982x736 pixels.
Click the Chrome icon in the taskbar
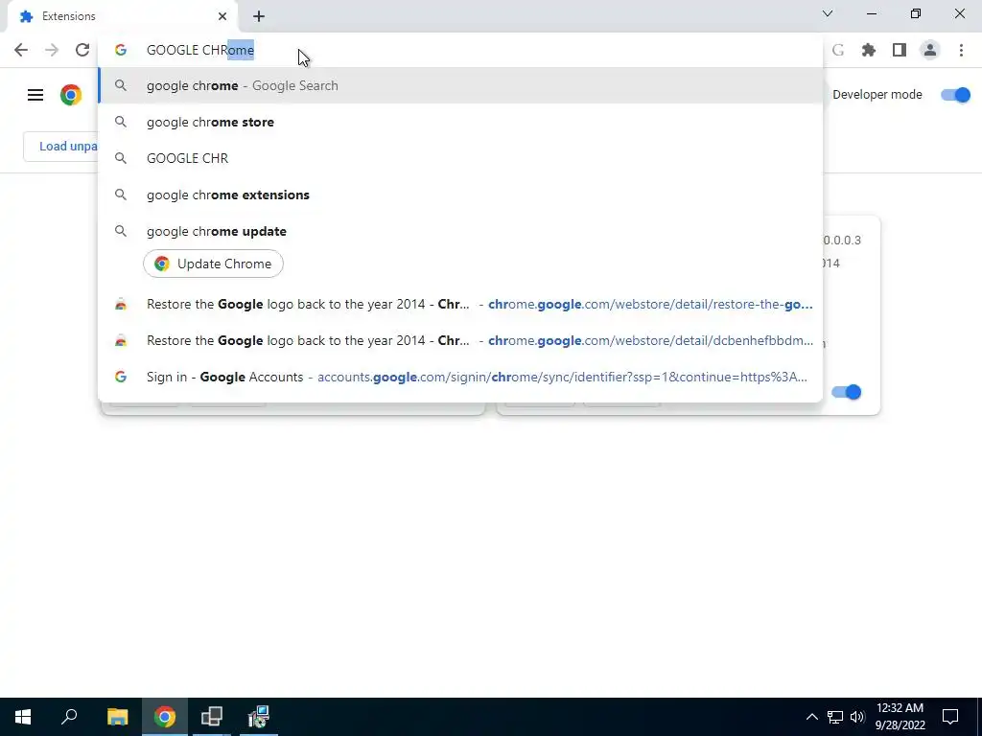pos(165,717)
